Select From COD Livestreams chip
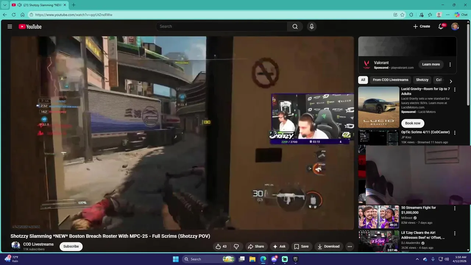 pos(390,80)
